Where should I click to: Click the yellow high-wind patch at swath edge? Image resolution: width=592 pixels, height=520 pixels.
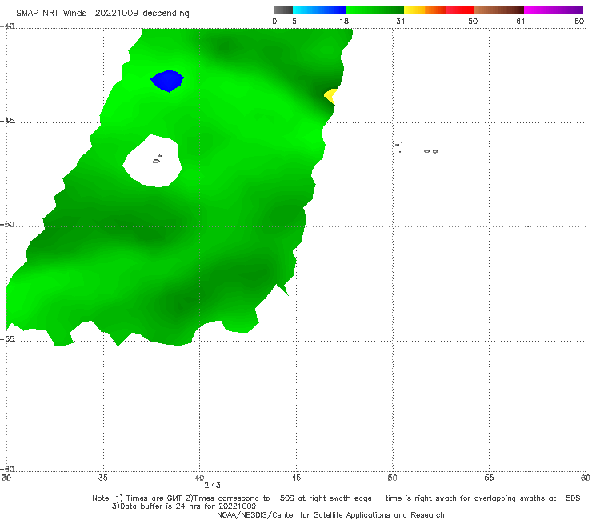330,96
